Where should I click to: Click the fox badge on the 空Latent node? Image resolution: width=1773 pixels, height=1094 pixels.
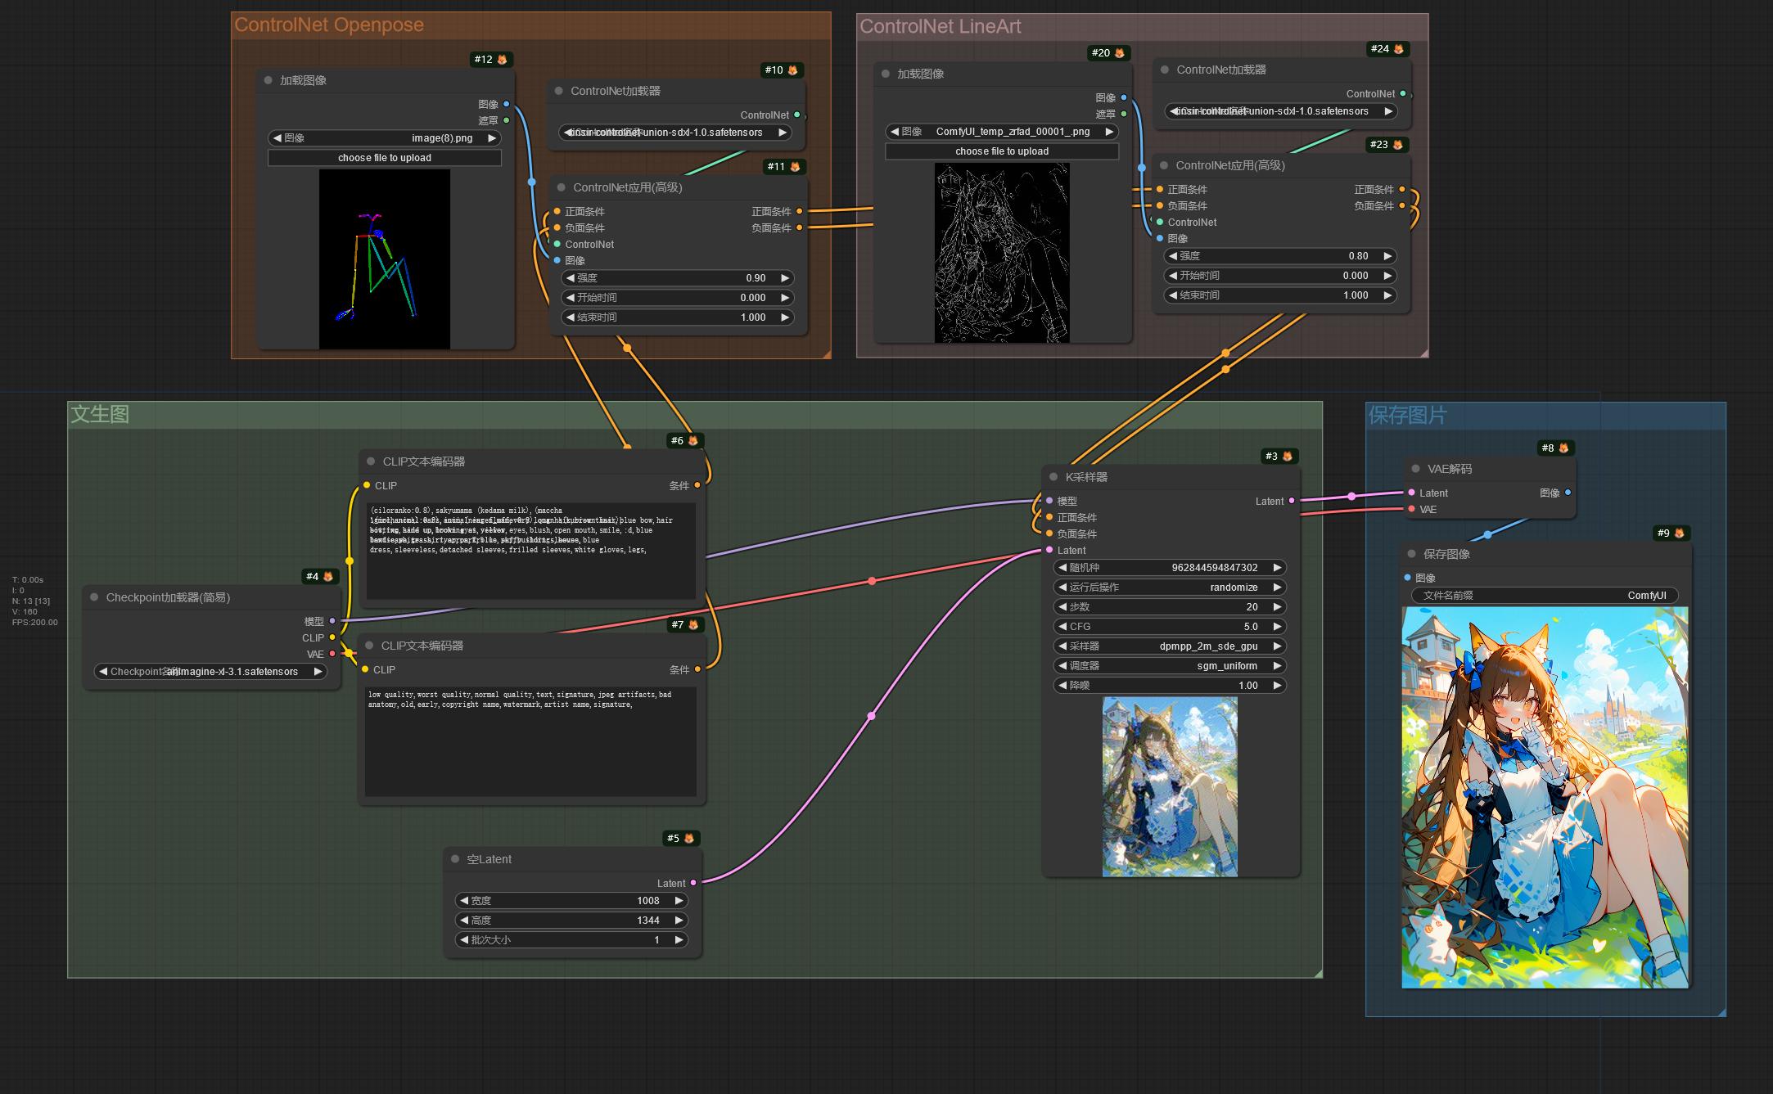click(692, 838)
